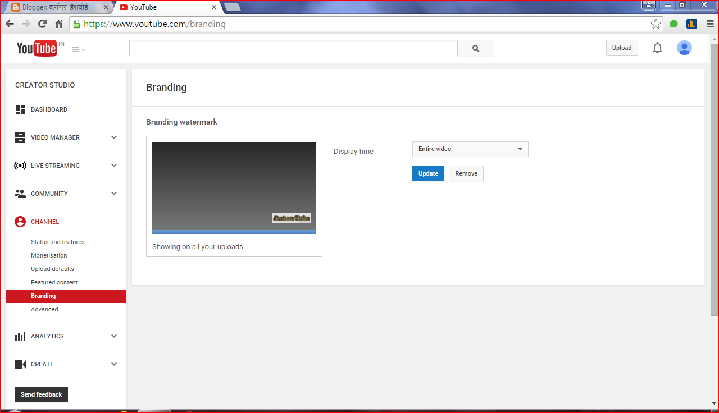Viewport: 719px width, 413px height.
Task: Click the Live Streaming broadcast icon
Action: [20, 166]
